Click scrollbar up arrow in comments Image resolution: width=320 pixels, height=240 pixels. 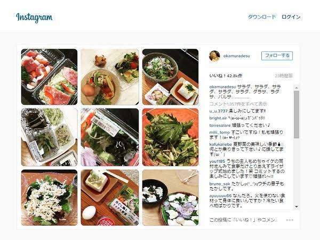[x=297, y=88]
